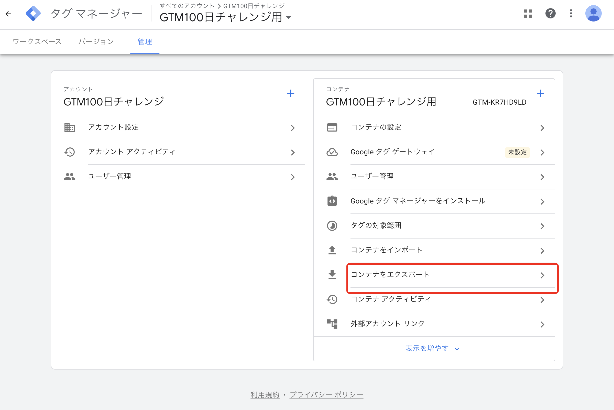Click the plus icon to create account
This screenshot has height=410, width=614.
coord(290,93)
